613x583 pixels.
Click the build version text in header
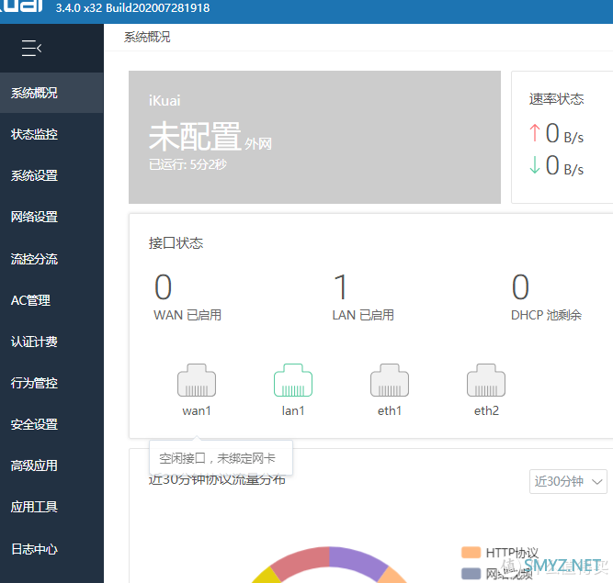pyautogui.click(x=132, y=8)
